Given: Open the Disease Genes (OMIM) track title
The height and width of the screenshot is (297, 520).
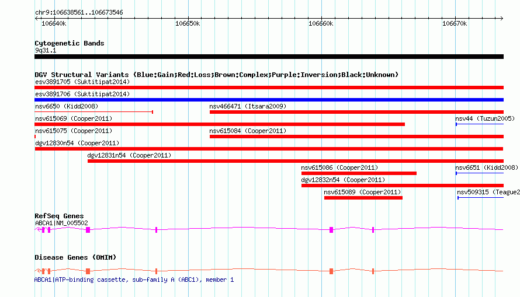Looking at the screenshot, I should click(75, 257).
